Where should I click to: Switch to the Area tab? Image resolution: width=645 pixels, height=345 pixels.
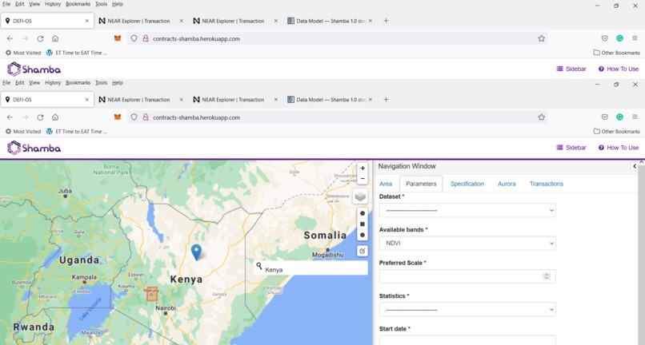point(386,184)
